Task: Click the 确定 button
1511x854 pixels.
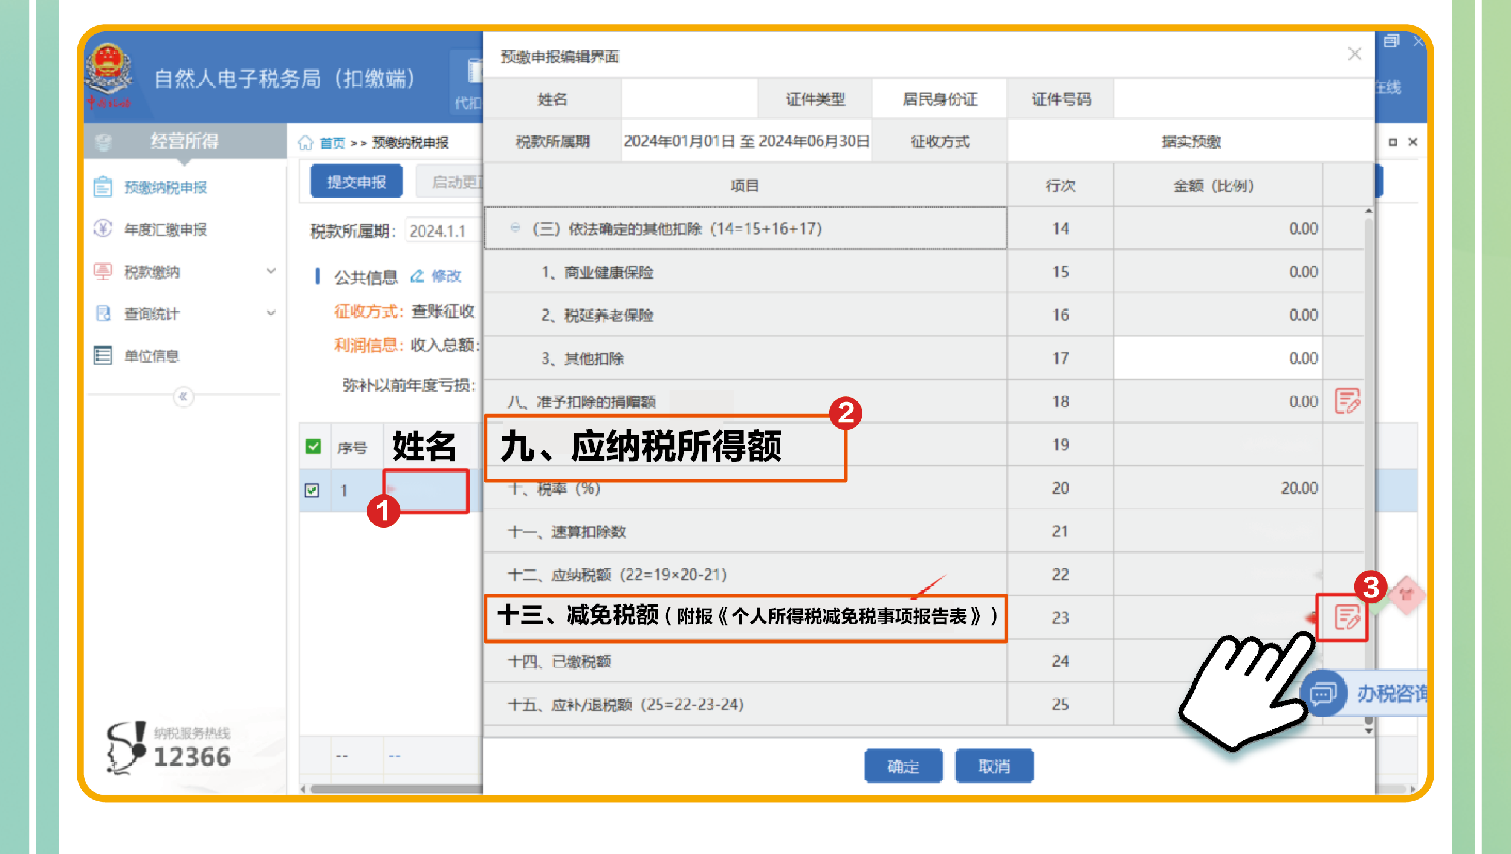Action: pos(903,766)
